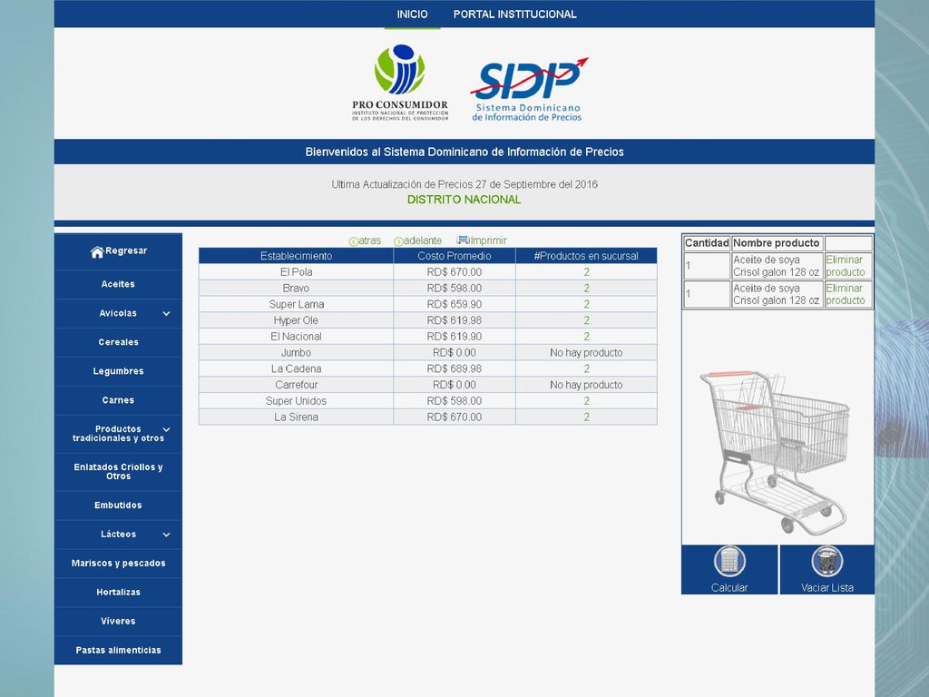Click the Pro Consumidor logo
This screenshot has height=697, width=929.
pos(400,83)
